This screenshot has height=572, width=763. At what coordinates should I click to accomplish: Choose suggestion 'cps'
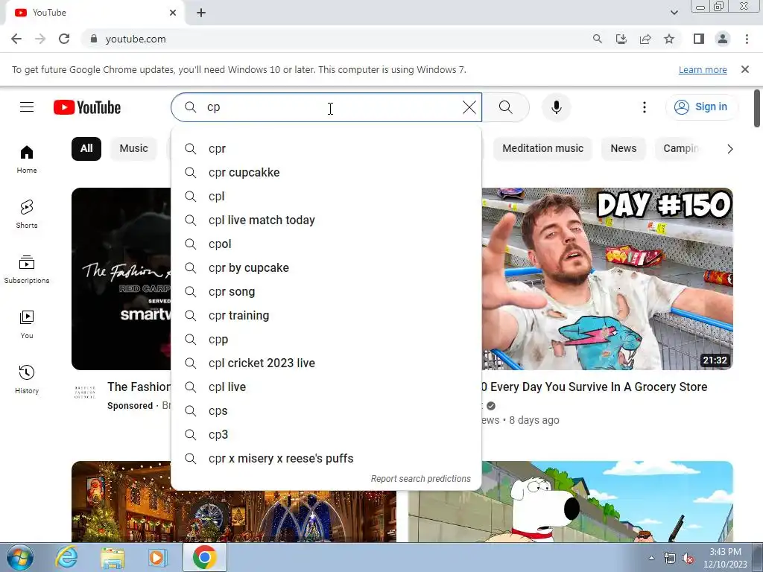pos(326,410)
